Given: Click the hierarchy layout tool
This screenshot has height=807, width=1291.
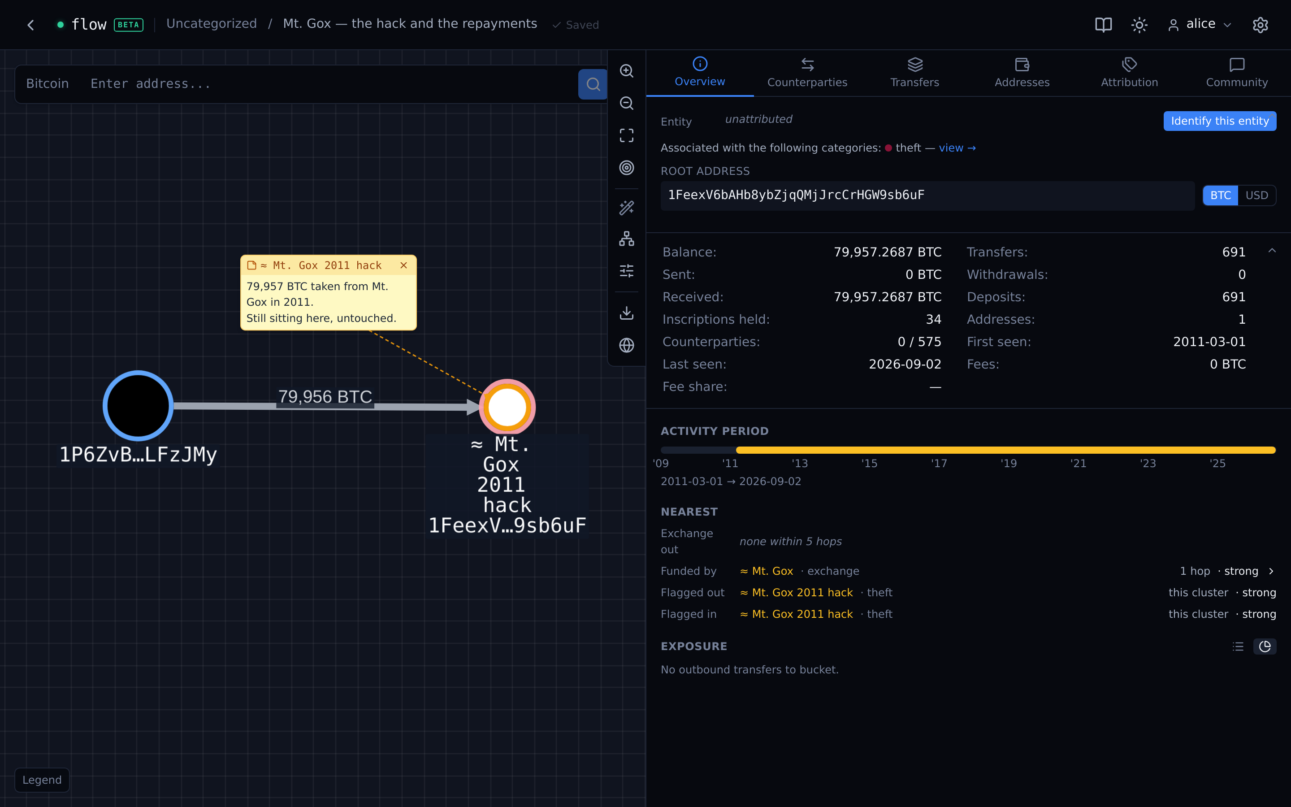Looking at the screenshot, I should [x=626, y=239].
